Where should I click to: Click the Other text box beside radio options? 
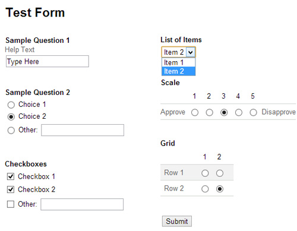[x=83, y=130]
